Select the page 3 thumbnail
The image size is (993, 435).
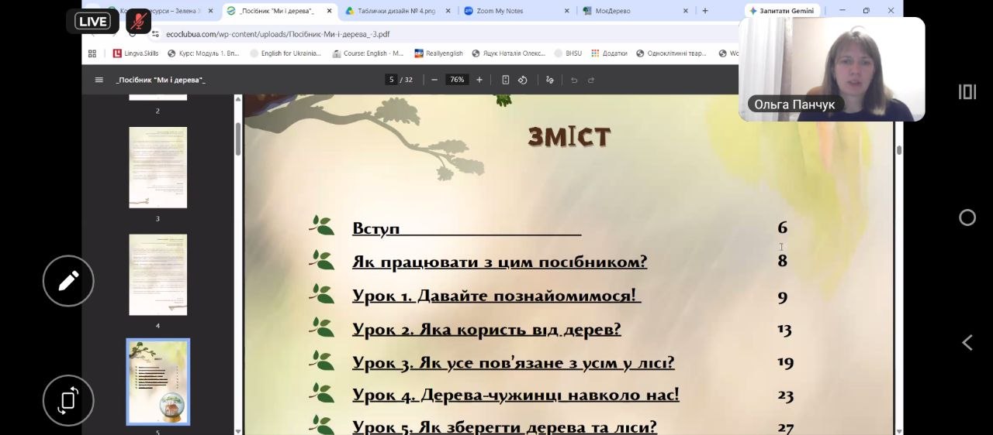tap(157, 167)
